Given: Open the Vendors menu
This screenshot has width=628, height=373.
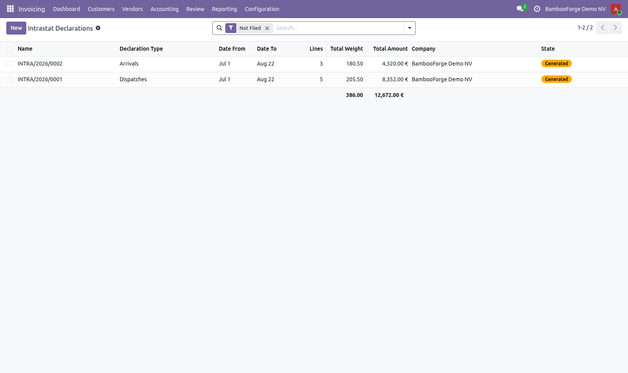Looking at the screenshot, I should click(x=132, y=9).
